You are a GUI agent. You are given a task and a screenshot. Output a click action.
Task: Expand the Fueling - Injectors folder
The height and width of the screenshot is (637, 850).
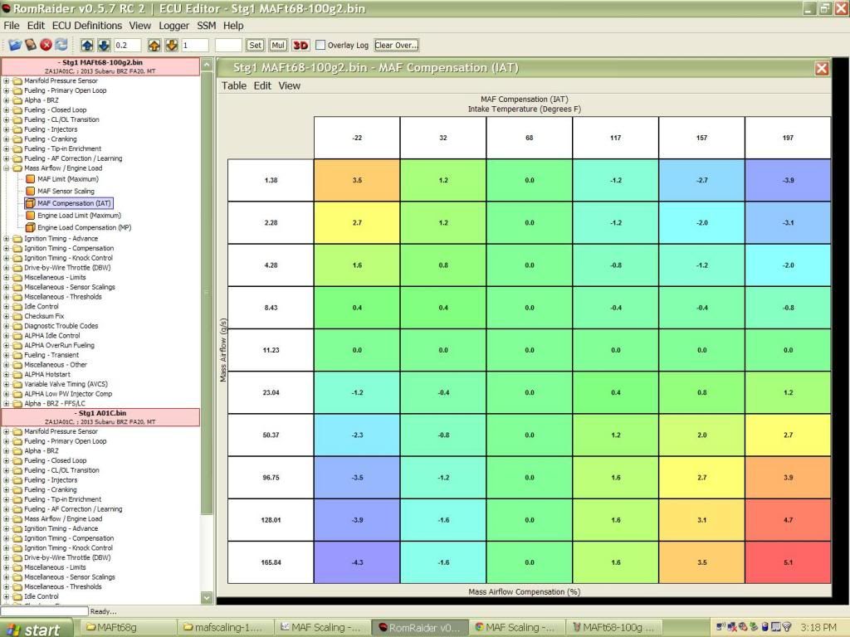pos(7,129)
